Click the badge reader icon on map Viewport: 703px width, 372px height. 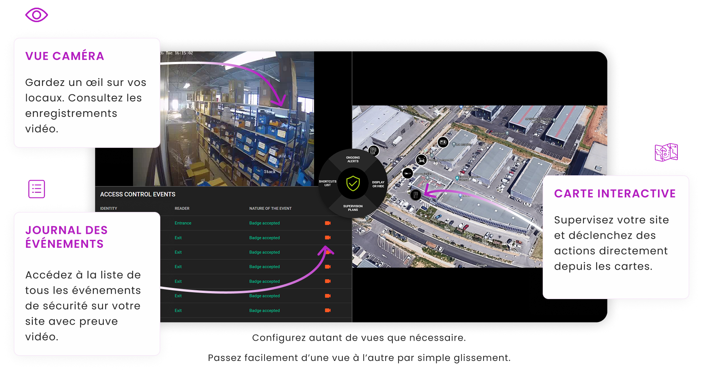click(374, 150)
